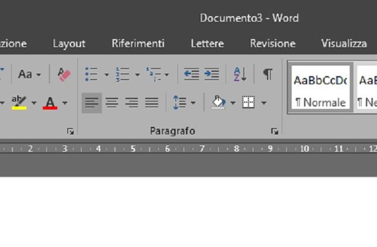Click the horizontal ruler at mark 5
Viewport: 377px width, 247px height.
(133, 149)
